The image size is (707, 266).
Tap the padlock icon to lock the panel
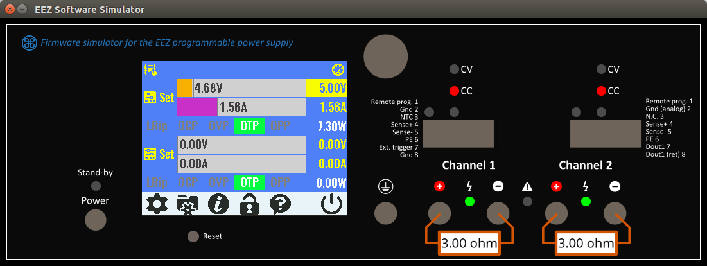coord(249,204)
